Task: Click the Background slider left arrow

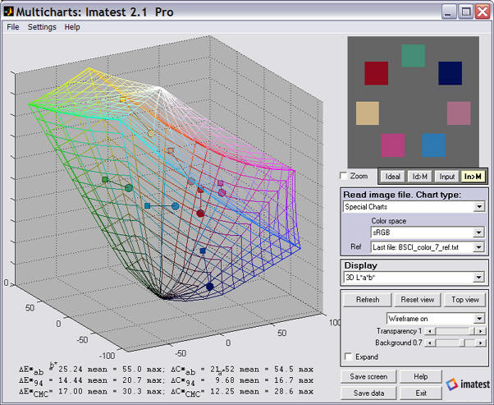Action: (x=430, y=343)
